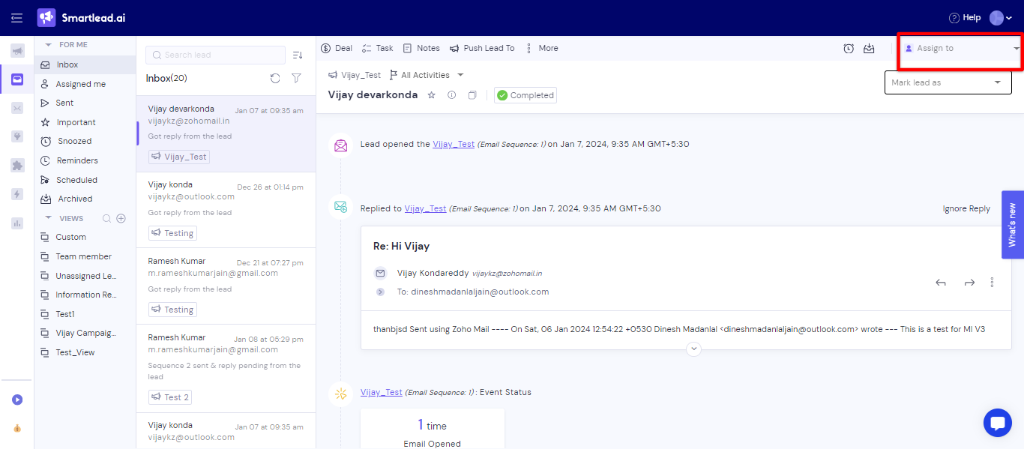Refresh the inbox list
Image resolution: width=1024 pixels, height=449 pixels.
point(275,78)
